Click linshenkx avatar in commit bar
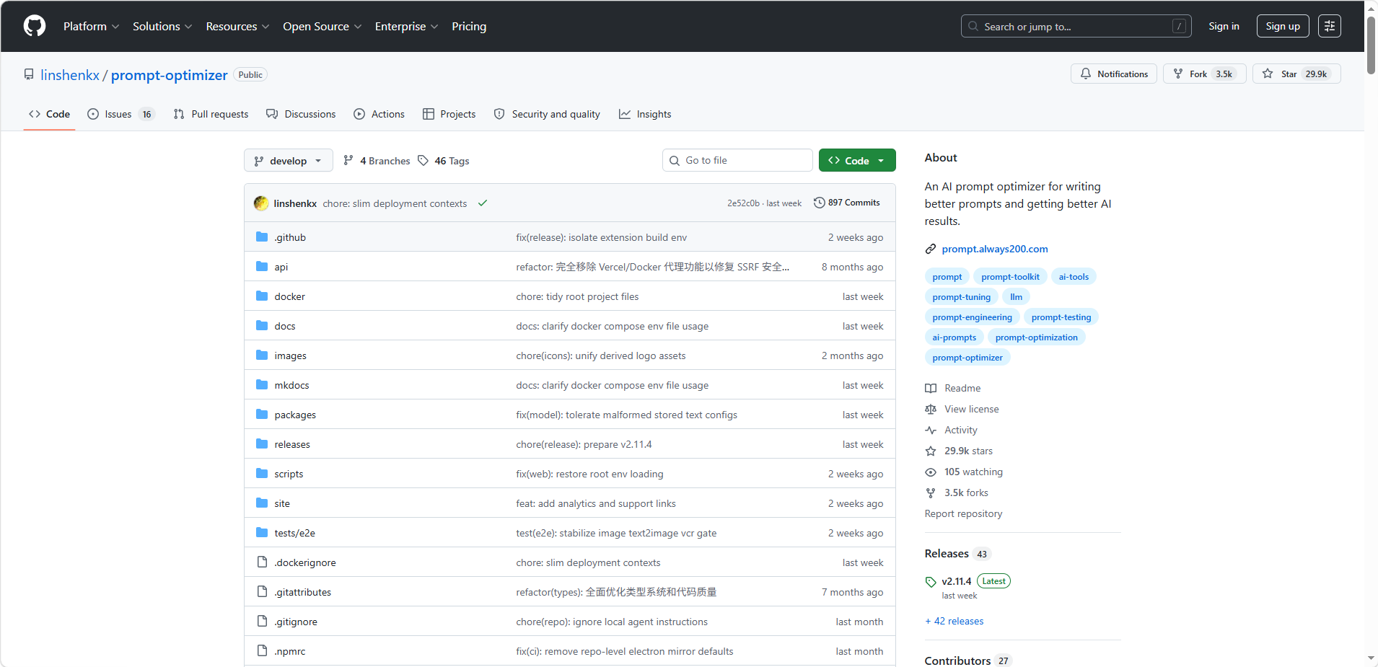Viewport: 1378px width, 667px height. (261, 203)
